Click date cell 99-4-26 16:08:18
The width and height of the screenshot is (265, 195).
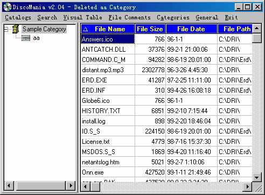point(191,90)
